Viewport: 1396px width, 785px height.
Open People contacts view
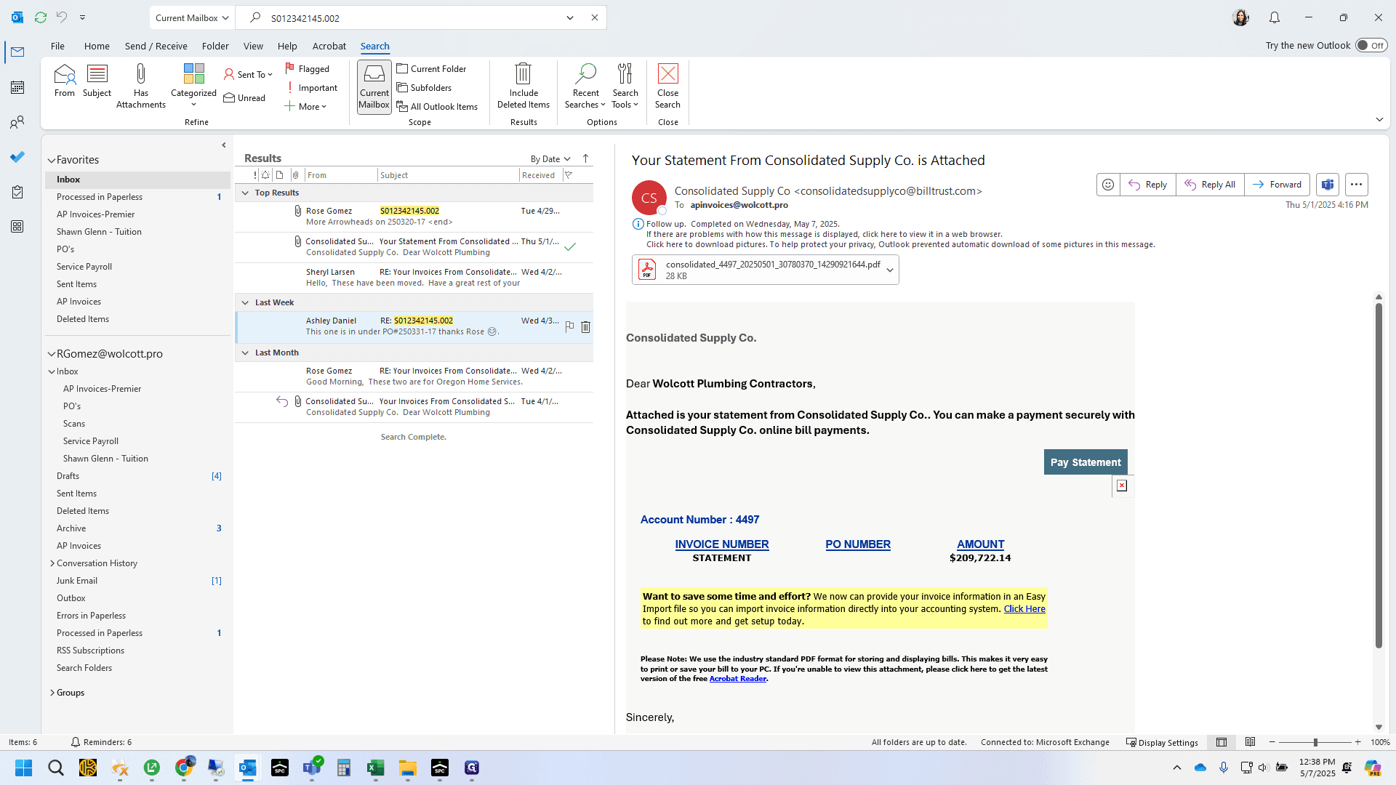17,122
